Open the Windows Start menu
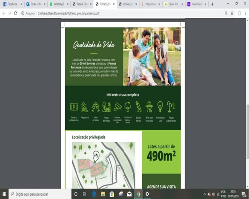 [x=4, y=194]
